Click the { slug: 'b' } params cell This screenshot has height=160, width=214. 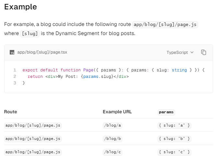pos(174,139)
